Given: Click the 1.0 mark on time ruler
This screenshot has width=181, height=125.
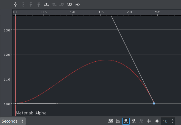Looking at the screenshot, I should pos(72,12).
